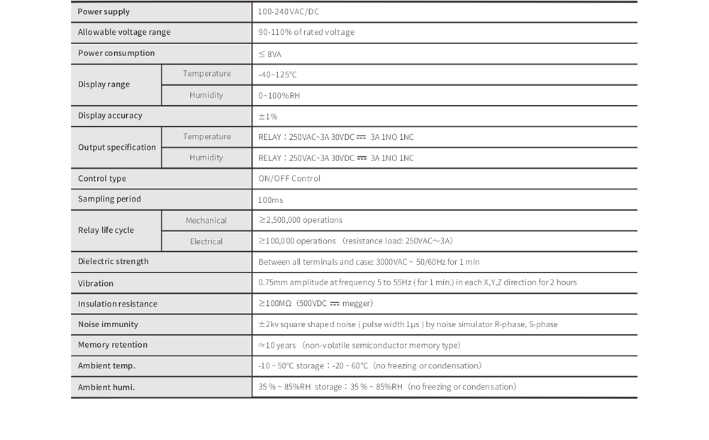The image size is (709, 440).
Task: Select '90-110% of rated voltage' text
Action: (306, 32)
